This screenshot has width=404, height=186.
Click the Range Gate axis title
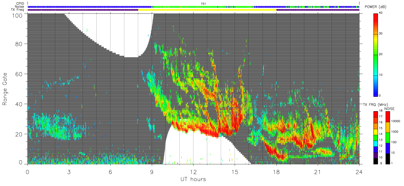tap(5, 89)
